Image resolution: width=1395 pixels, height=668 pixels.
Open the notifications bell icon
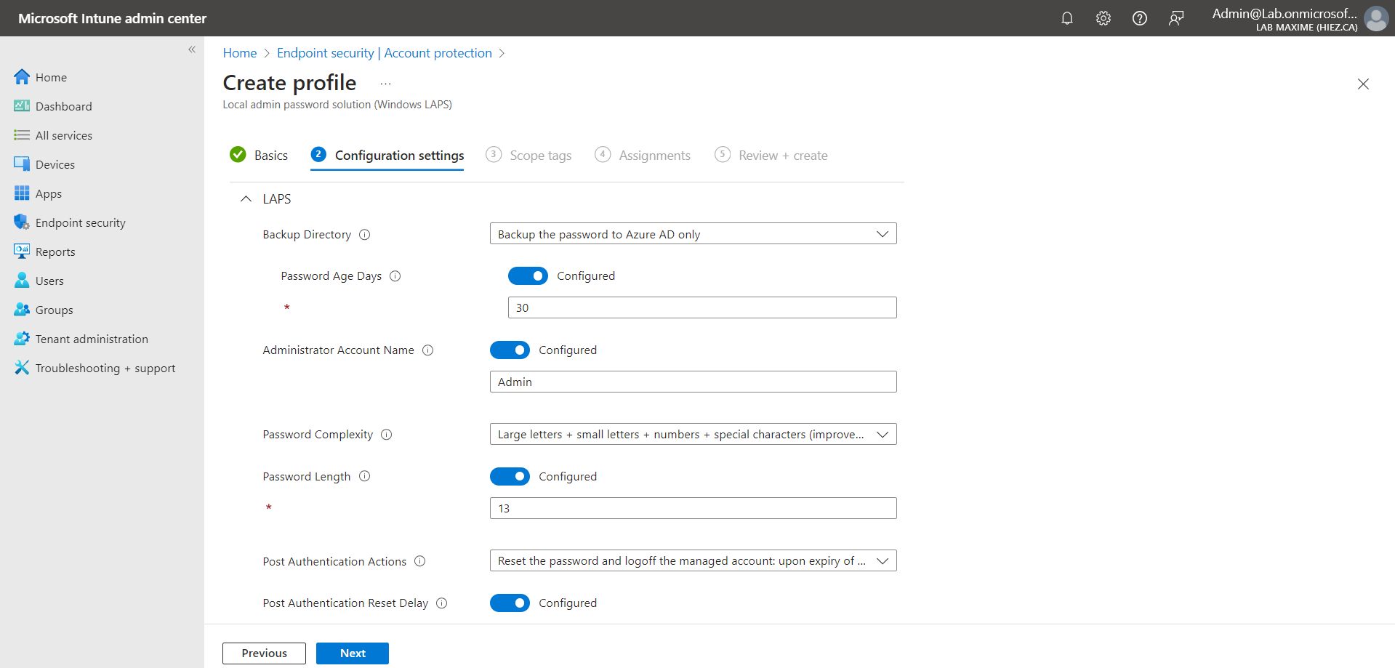[x=1066, y=18]
